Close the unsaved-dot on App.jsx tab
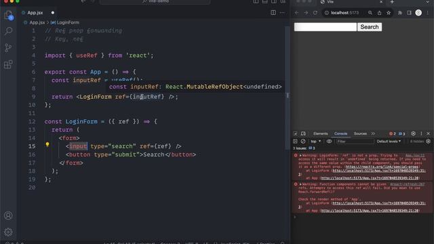The image size is (434, 244). click(x=53, y=13)
